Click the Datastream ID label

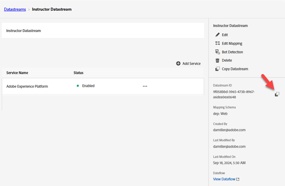click(x=222, y=85)
